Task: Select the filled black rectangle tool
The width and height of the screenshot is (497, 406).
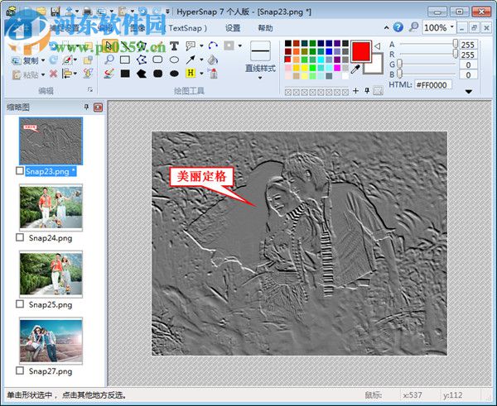Action: 125,74
